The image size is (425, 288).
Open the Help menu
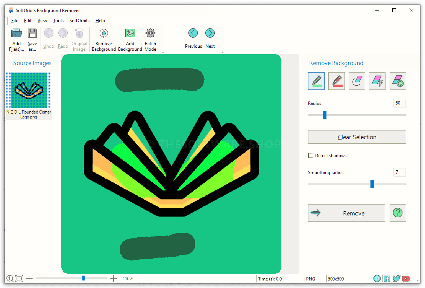tap(100, 21)
